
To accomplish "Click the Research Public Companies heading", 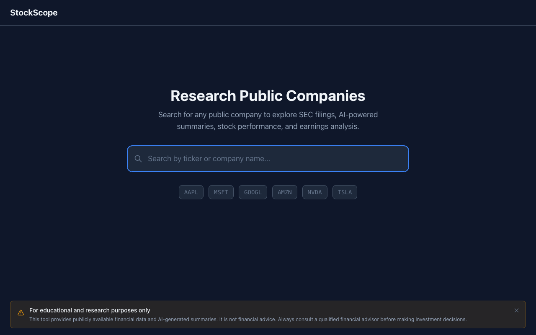I will coord(268,96).
